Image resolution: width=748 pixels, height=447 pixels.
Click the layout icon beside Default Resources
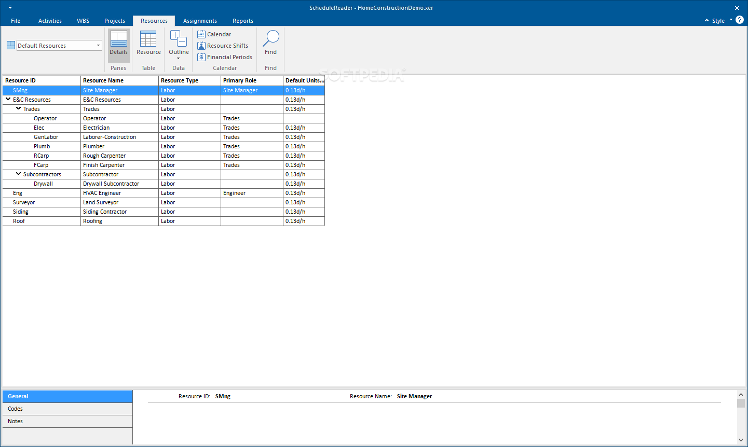(x=11, y=46)
